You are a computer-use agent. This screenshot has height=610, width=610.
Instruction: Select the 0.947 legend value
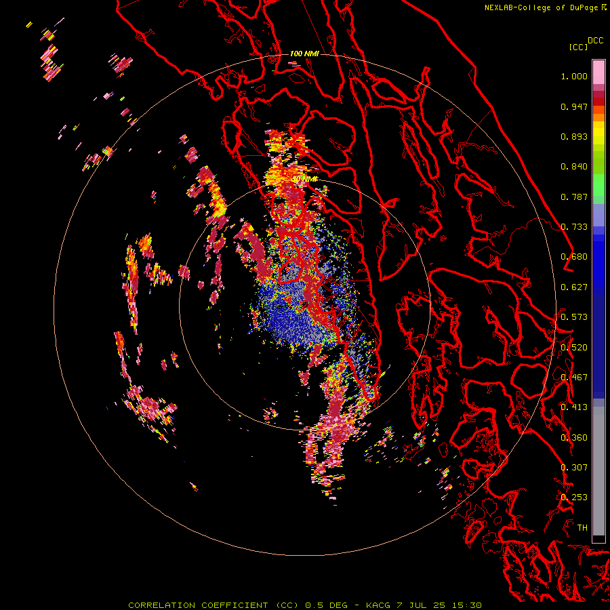pos(574,106)
